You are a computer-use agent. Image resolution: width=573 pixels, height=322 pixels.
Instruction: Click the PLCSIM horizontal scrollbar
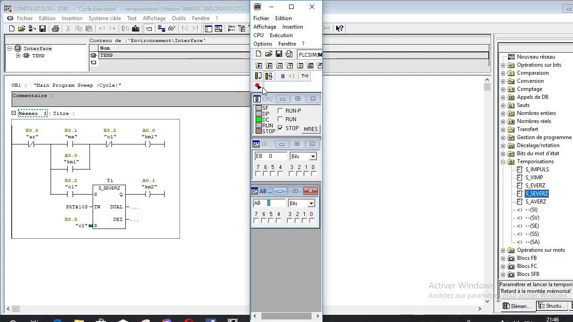point(286,316)
